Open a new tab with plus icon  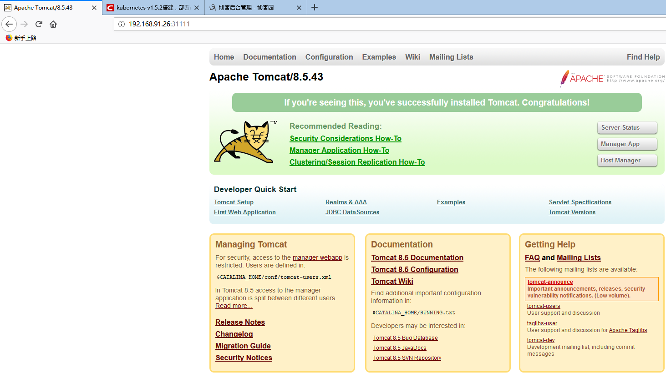(x=315, y=7)
